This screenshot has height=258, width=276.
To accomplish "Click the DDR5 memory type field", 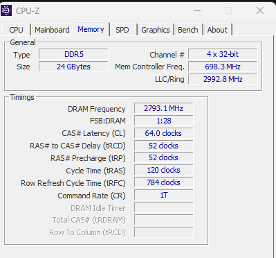I will click(x=73, y=54).
